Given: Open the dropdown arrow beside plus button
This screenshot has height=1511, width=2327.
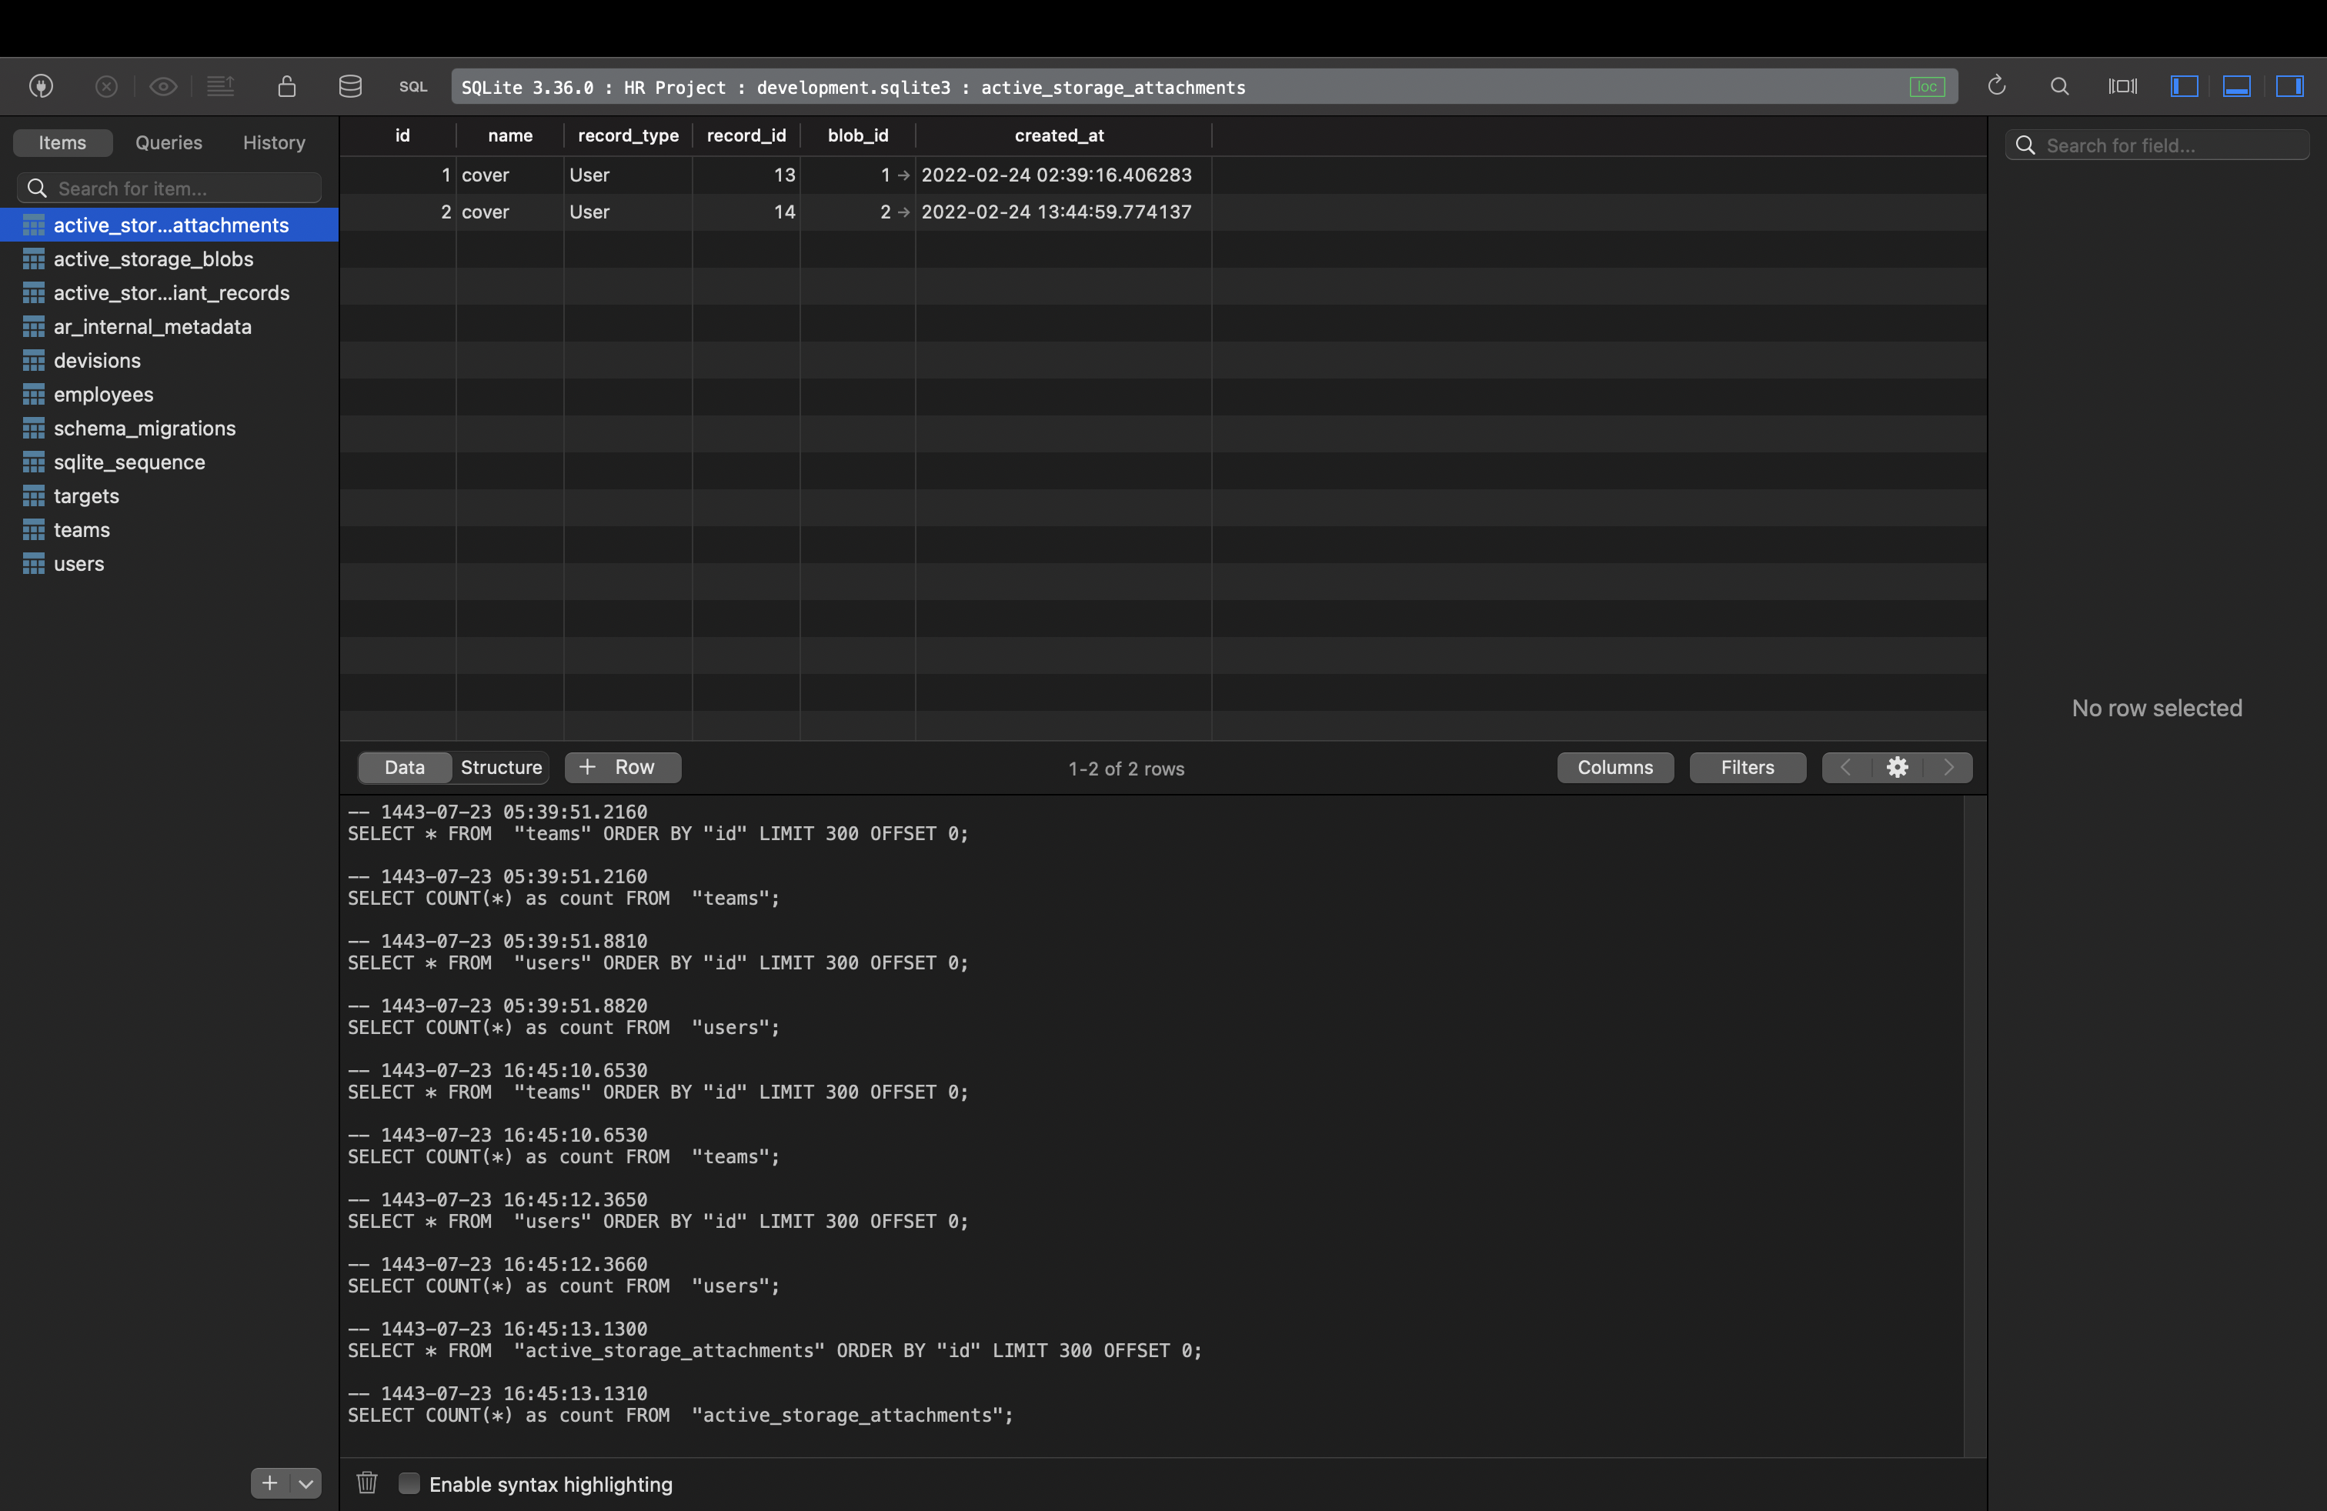Looking at the screenshot, I should pyautogui.click(x=306, y=1483).
